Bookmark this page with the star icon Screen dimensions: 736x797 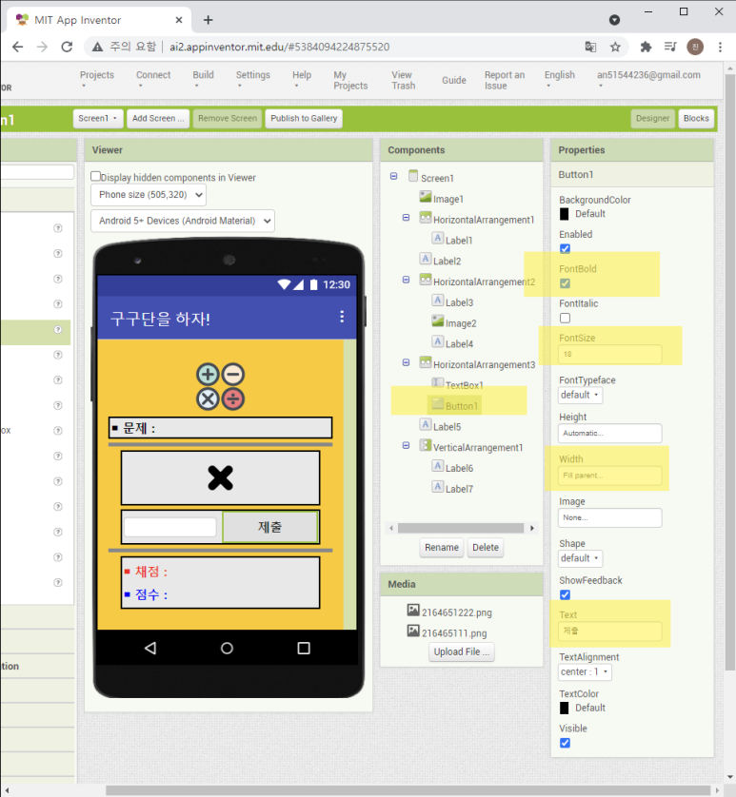pos(615,48)
